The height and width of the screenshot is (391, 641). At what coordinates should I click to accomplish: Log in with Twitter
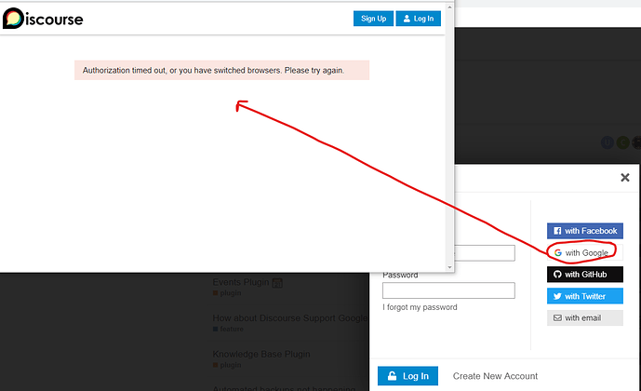(585, 296)
